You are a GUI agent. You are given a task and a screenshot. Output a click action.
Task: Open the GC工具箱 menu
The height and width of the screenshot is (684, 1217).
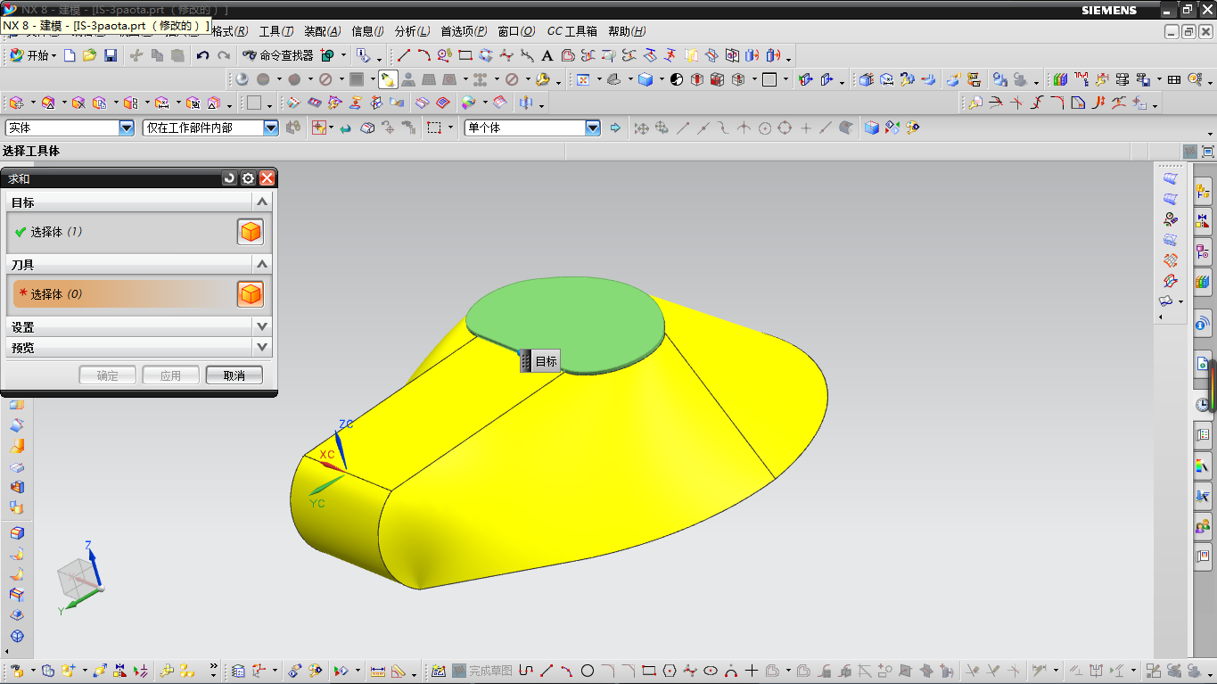tap(571, 31)
